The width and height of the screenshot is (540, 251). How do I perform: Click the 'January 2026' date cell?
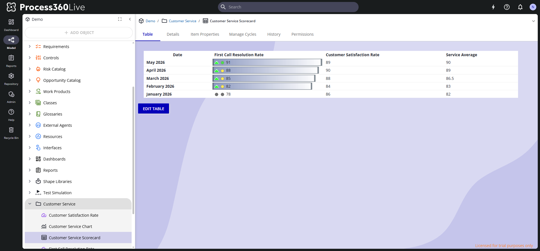(x=159, y=94)
